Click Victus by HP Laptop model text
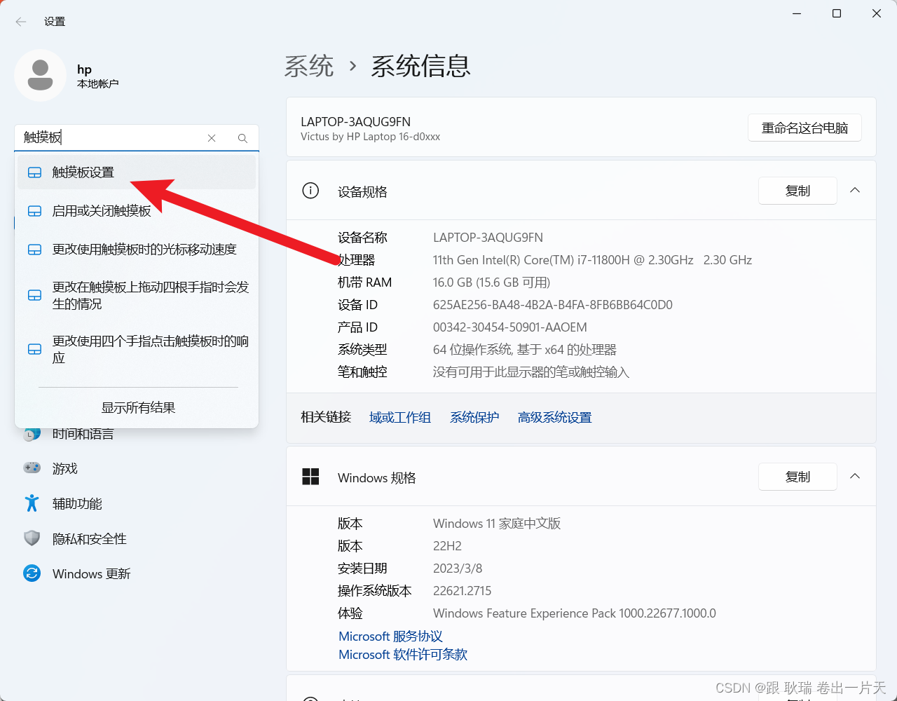 click(x=370, y=137)
